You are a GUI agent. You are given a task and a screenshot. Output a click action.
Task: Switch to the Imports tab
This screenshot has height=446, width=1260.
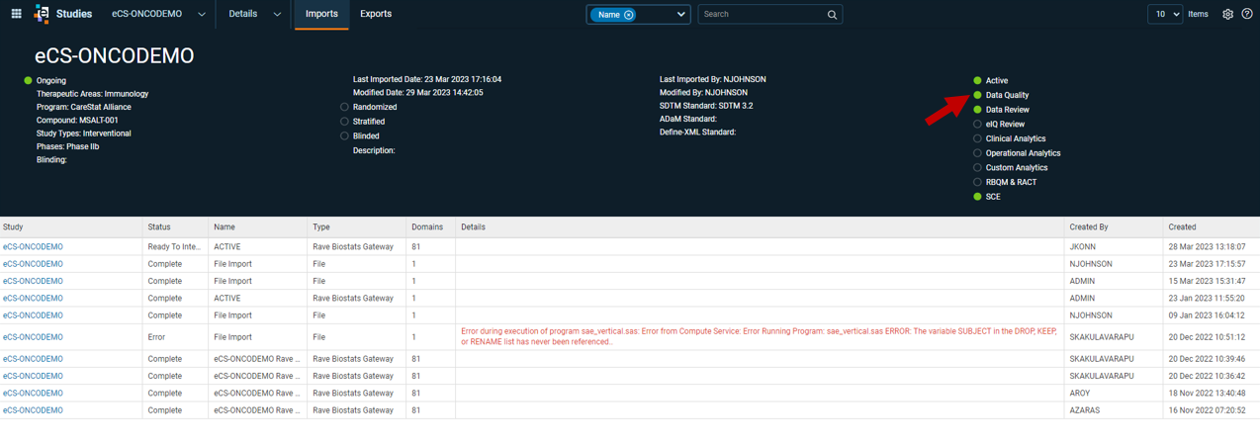click(x=321, y=14)
